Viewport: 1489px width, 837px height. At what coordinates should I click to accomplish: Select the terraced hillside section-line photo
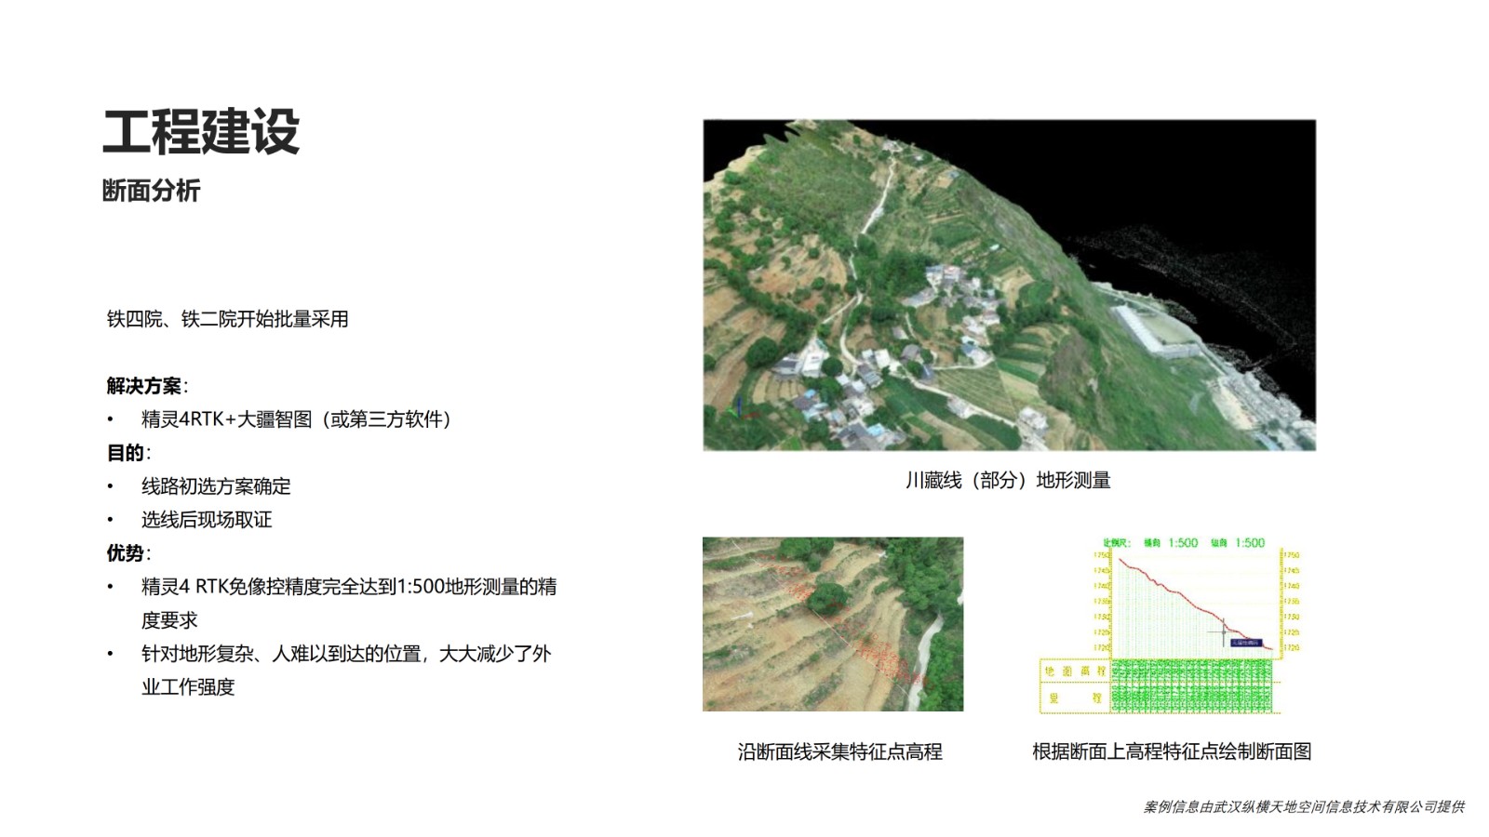point(832,624)
